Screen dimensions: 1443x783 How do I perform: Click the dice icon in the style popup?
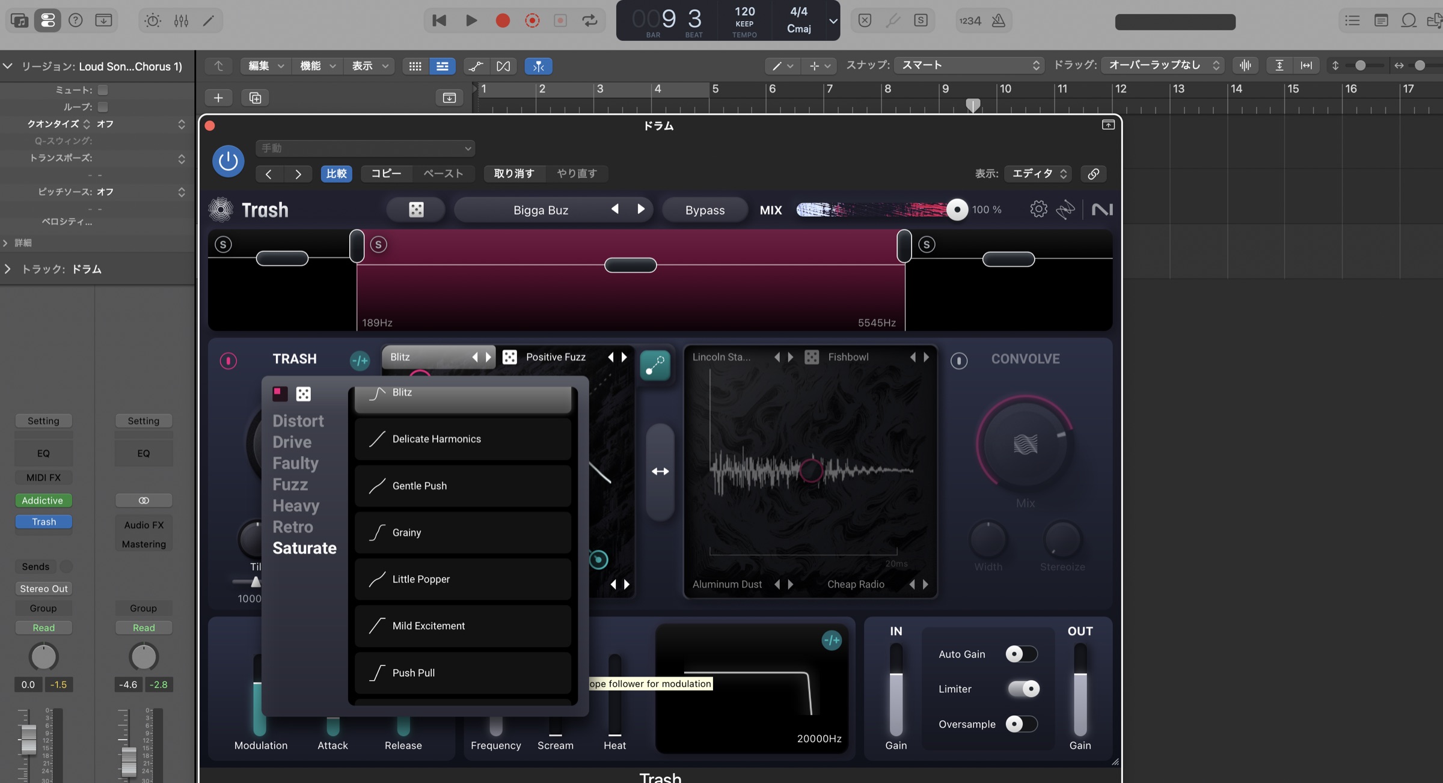pos(304,394)
